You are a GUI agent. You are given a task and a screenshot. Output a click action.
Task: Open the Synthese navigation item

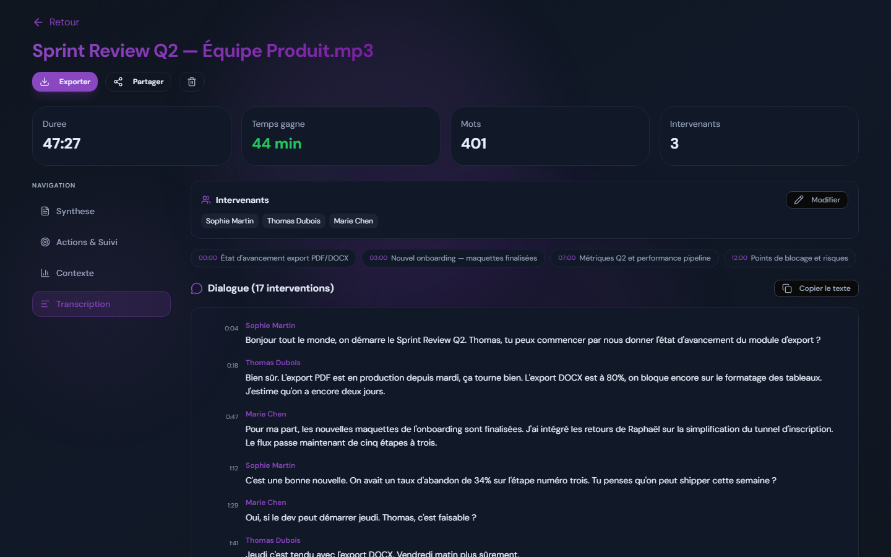click(101, 211)
